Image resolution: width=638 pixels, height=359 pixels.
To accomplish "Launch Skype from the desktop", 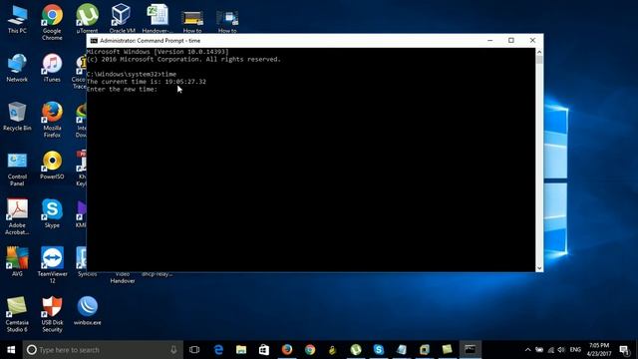I will point(52,213).
